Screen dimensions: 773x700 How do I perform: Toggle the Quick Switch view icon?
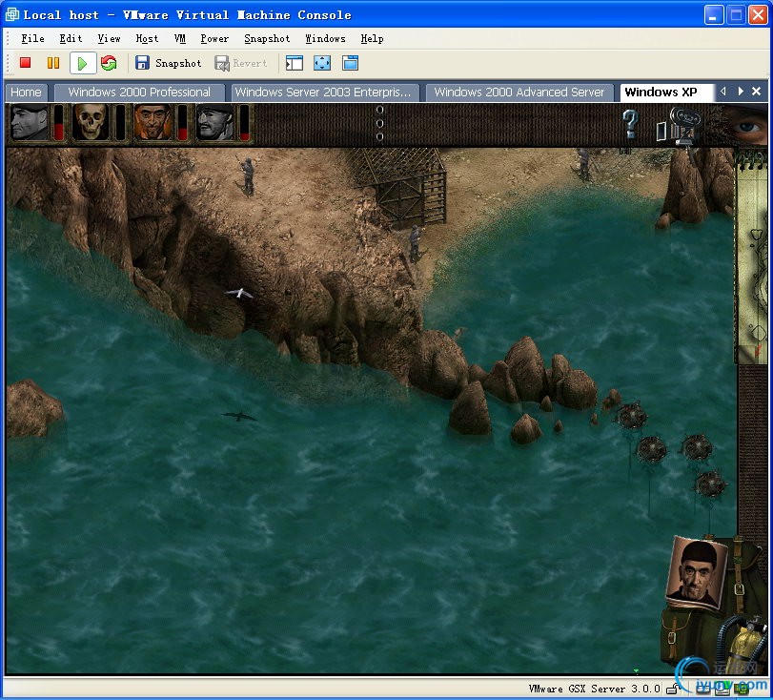coord(295,63)
